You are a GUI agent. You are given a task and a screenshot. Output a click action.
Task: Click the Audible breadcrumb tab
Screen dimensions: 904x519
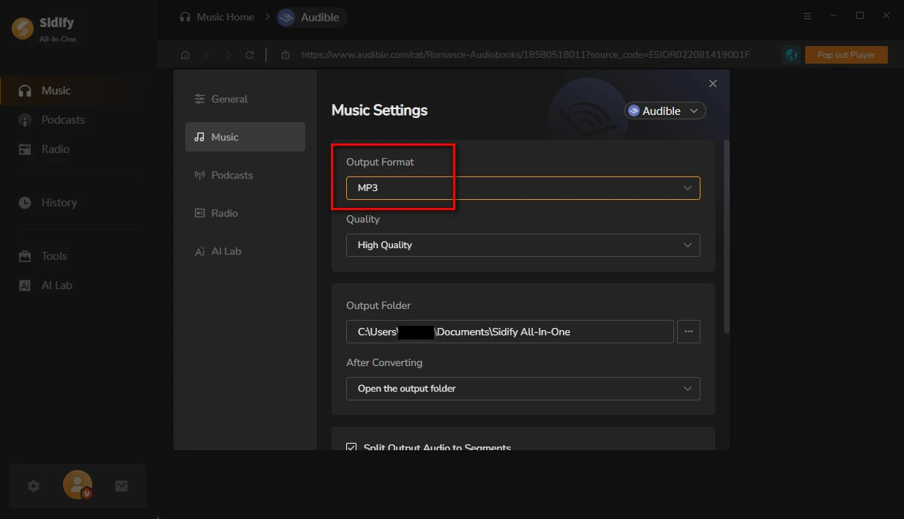click(312, 18)
